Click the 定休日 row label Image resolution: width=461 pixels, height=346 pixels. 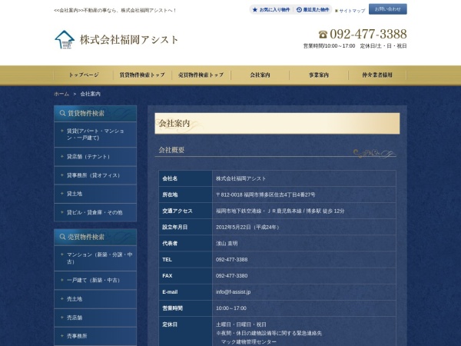(x=170, y=324)
